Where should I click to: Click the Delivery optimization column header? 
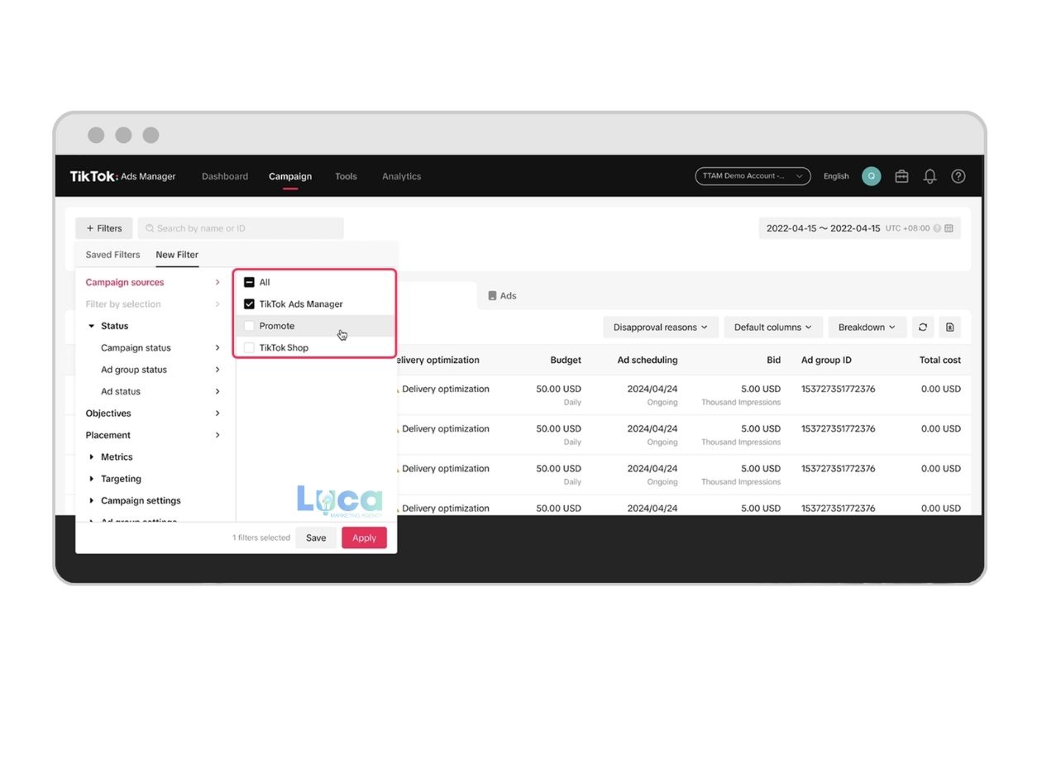[438, 360]
